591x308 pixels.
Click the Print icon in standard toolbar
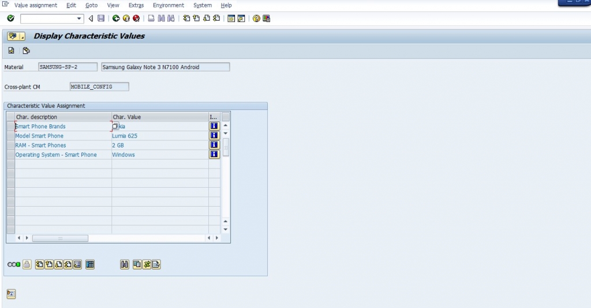click(151, 18)
